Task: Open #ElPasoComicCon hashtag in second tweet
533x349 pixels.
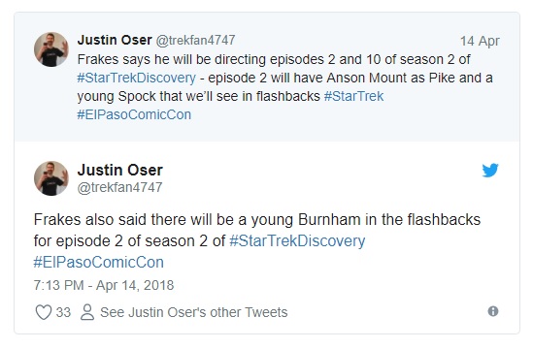Action: tap(99, 263)
